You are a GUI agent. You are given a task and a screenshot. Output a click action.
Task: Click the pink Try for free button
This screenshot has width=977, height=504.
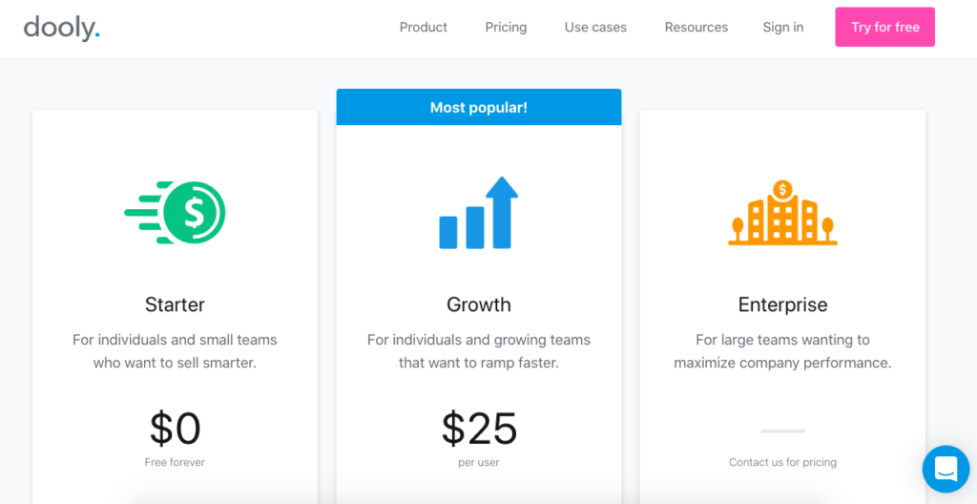point(884,27)
